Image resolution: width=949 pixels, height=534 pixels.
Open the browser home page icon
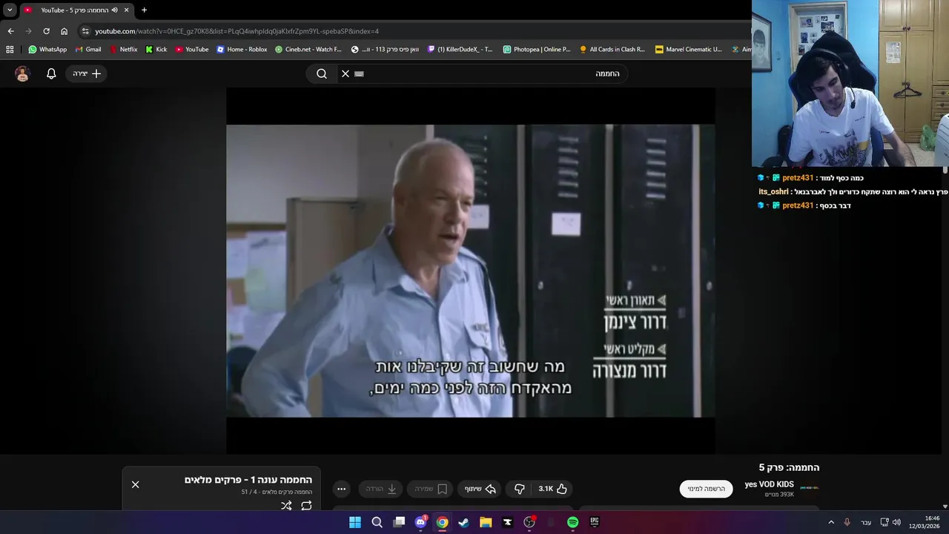[x=65, y=31]
